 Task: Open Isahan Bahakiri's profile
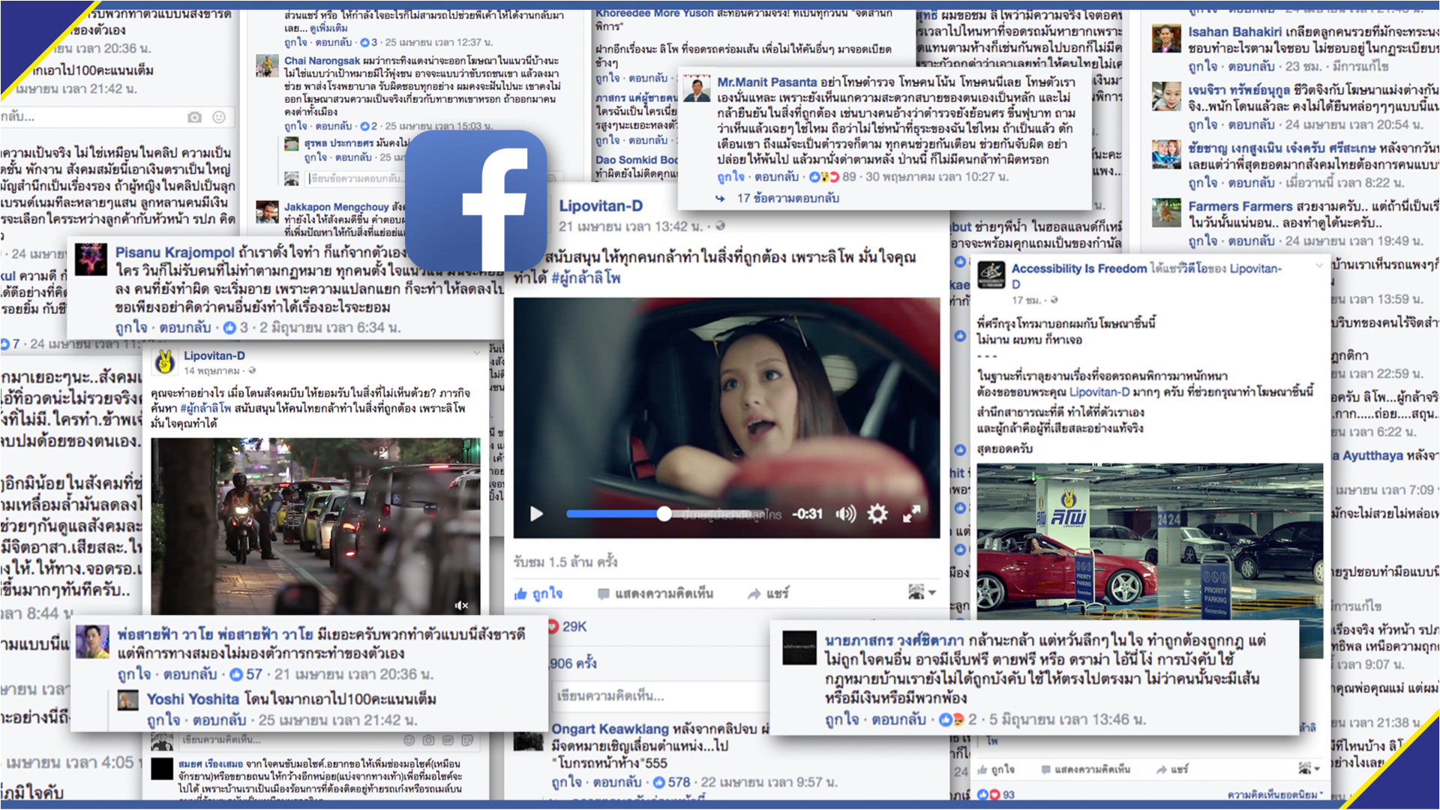1234,32
